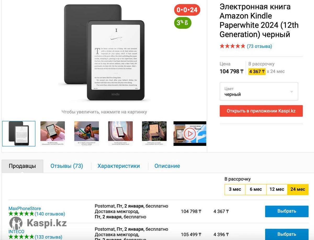Select the 24 мес installment option
This screenshot has width=314, height=240.
(298, 189)
